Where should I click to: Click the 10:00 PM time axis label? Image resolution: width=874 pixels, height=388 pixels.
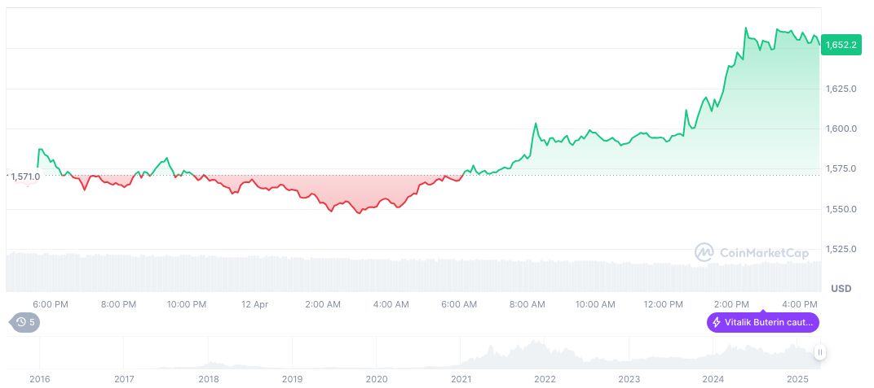[x=186, y=304]
